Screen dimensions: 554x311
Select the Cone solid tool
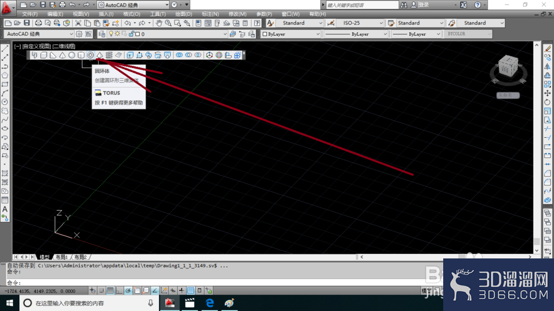(x=62, y=55)
